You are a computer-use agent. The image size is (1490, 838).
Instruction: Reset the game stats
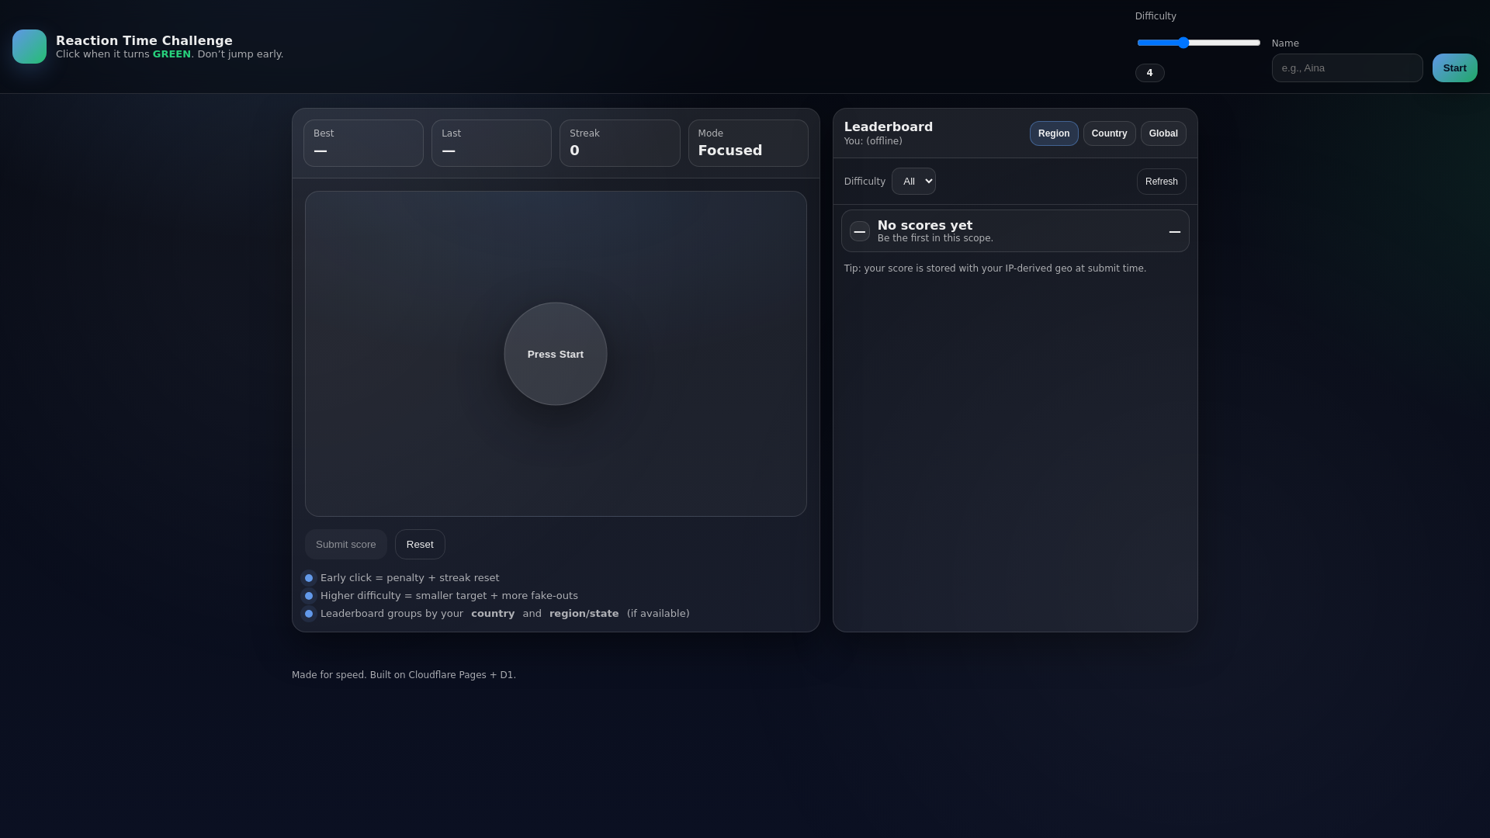click(x=420, y=545)
